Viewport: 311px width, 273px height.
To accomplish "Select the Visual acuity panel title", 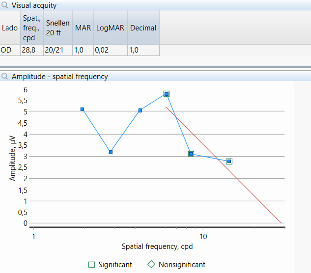I will point(34,5).
